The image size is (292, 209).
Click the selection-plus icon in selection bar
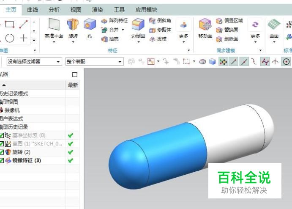point(151,61)
